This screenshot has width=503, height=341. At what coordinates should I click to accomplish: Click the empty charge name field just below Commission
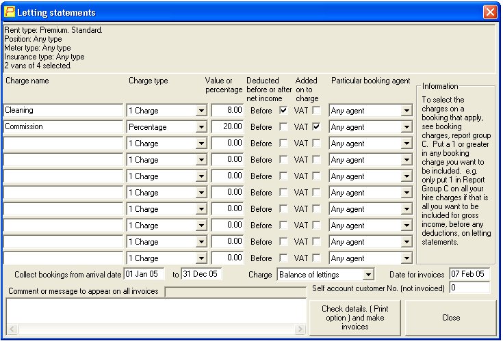[63, 143]
